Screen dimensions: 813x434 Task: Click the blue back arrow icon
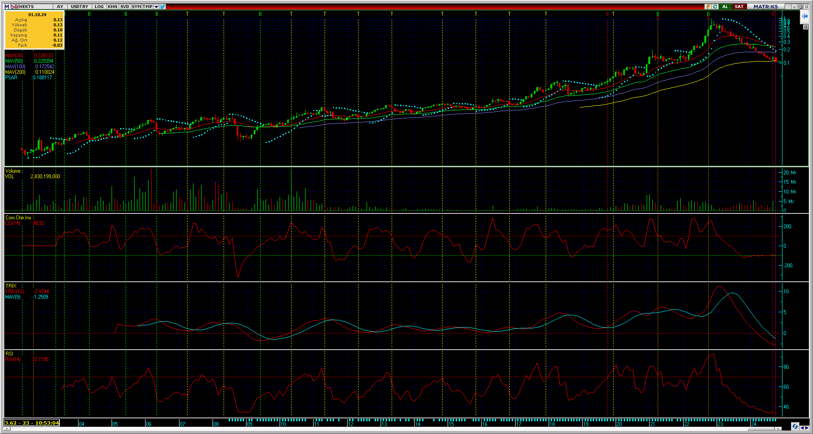tap(805, 17)
